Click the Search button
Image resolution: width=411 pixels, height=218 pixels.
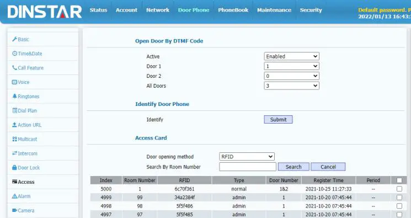[x=293, y=167]
